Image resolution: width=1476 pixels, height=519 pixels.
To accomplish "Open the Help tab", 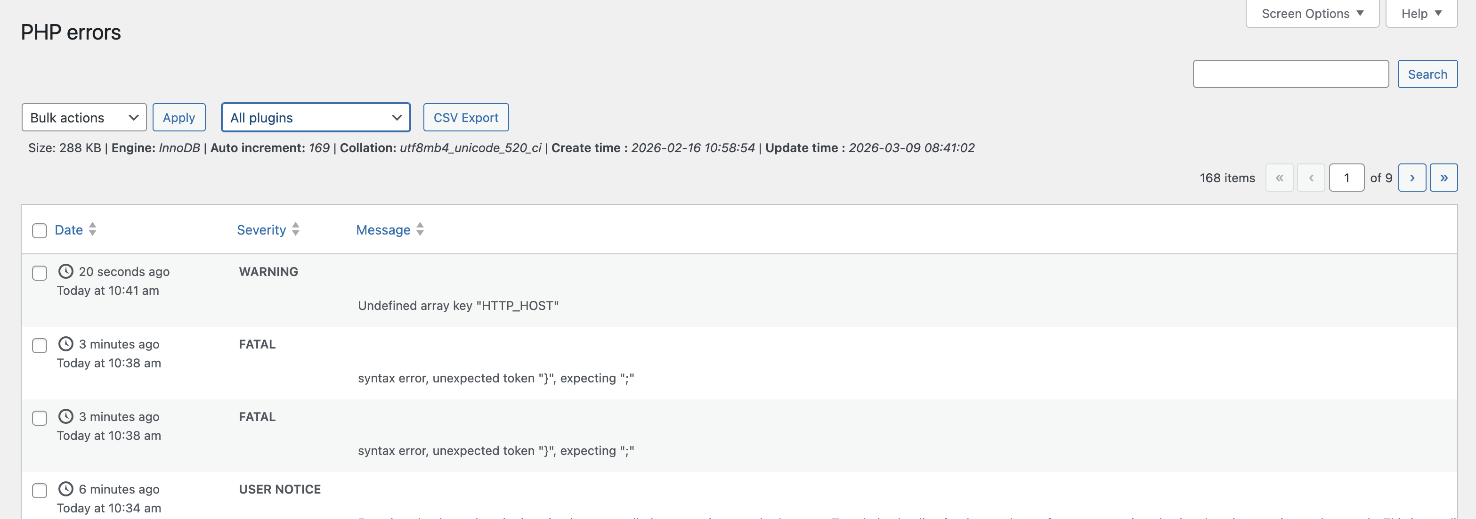I will 1420,13.
